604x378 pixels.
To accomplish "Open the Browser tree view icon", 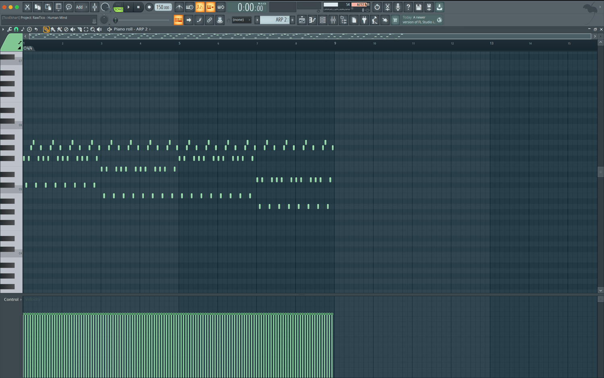I will pos(343,20).
